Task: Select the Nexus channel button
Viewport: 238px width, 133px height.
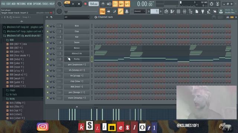Action: click(x=77, y=48)
